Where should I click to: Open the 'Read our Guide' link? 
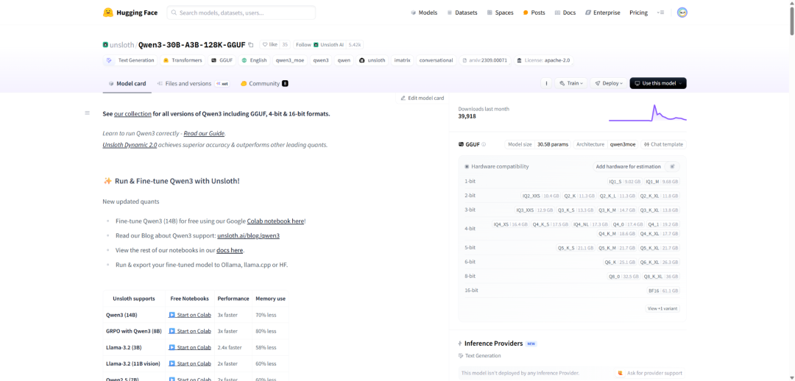(x=204, y=133)
